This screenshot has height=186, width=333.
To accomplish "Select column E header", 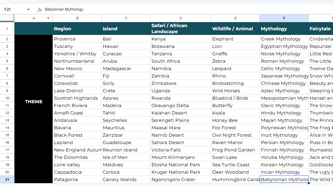I will [235, 18].
